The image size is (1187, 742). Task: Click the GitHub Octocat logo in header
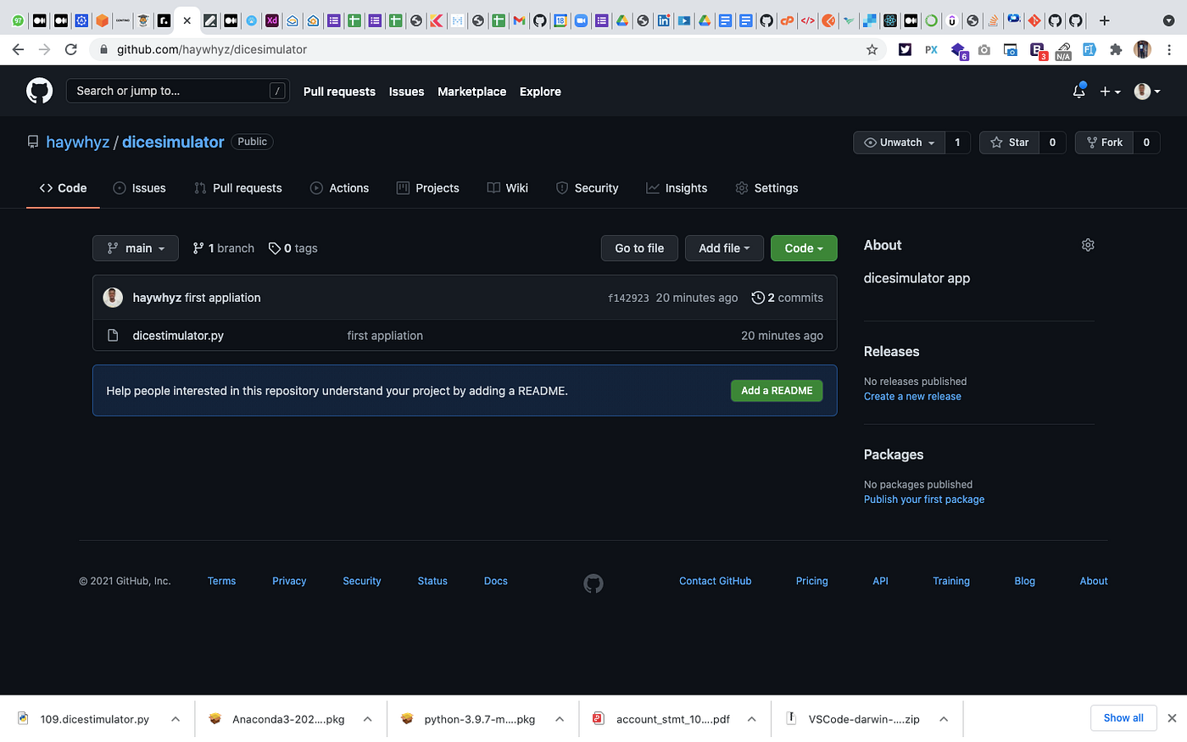coord(39,91)
